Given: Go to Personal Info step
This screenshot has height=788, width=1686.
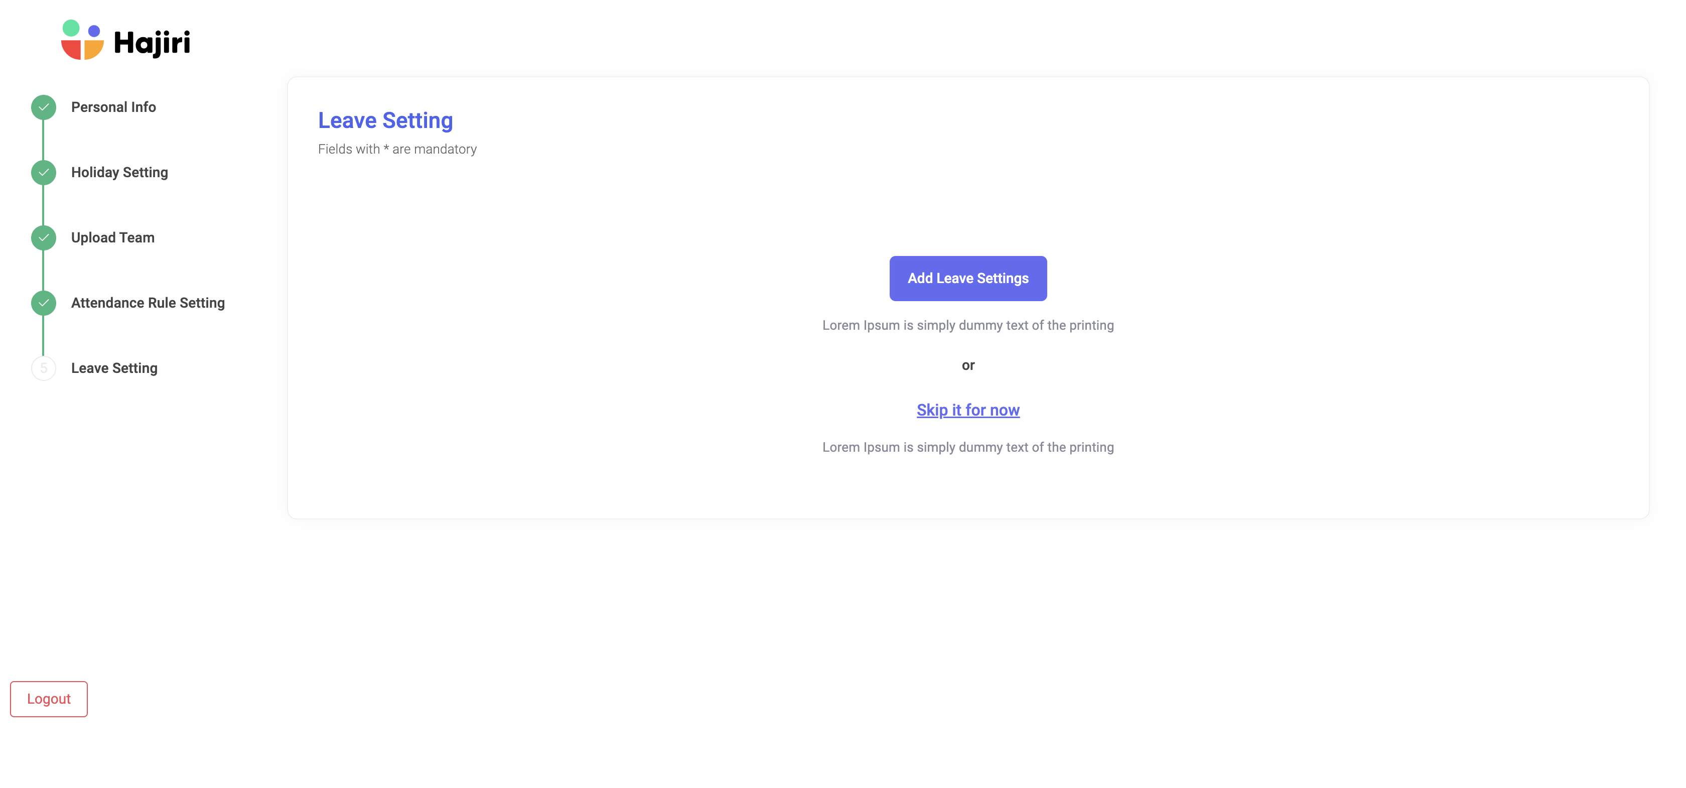Looking at the screenshot, I should (x=113, y=107).
